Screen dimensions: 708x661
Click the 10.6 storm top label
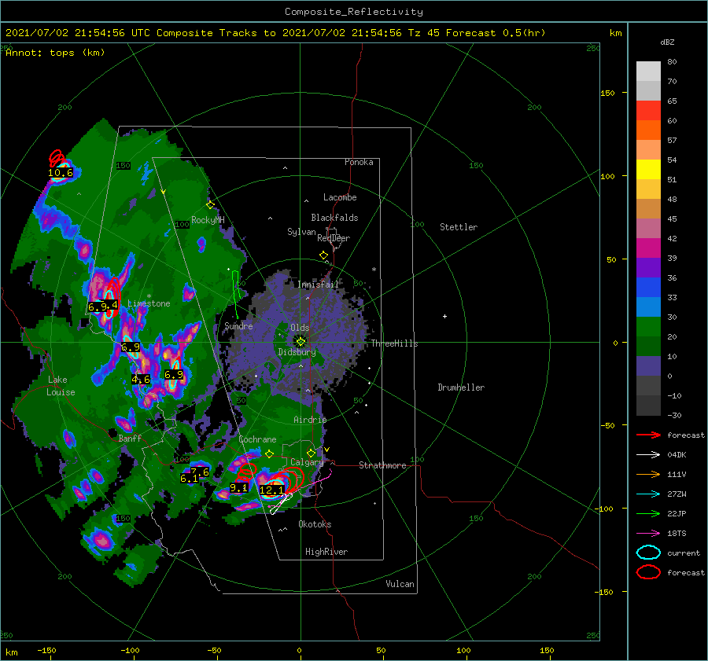61,173
